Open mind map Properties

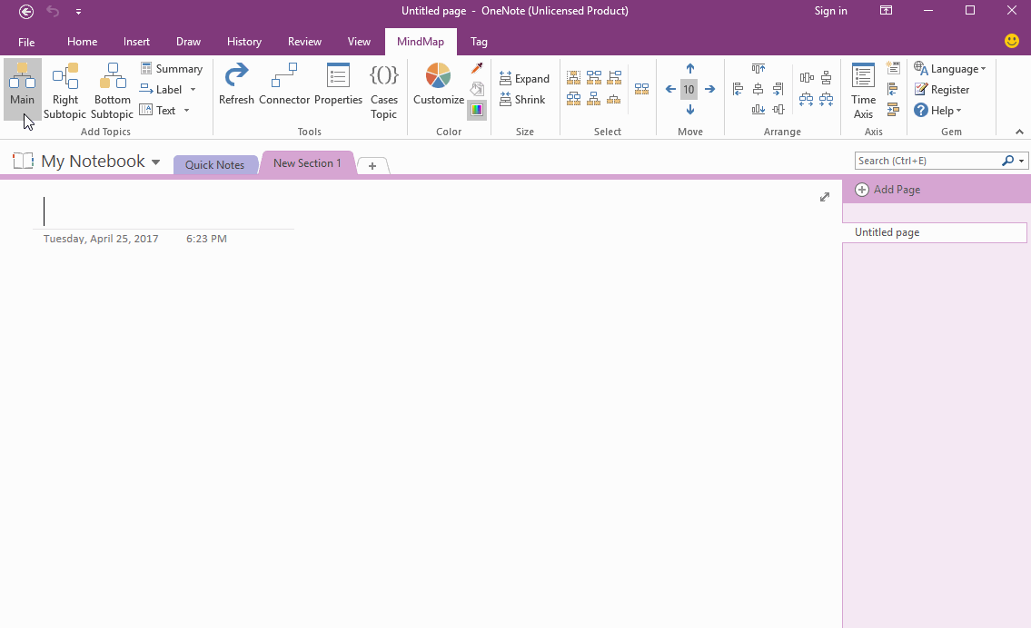[x=338, y=84]
